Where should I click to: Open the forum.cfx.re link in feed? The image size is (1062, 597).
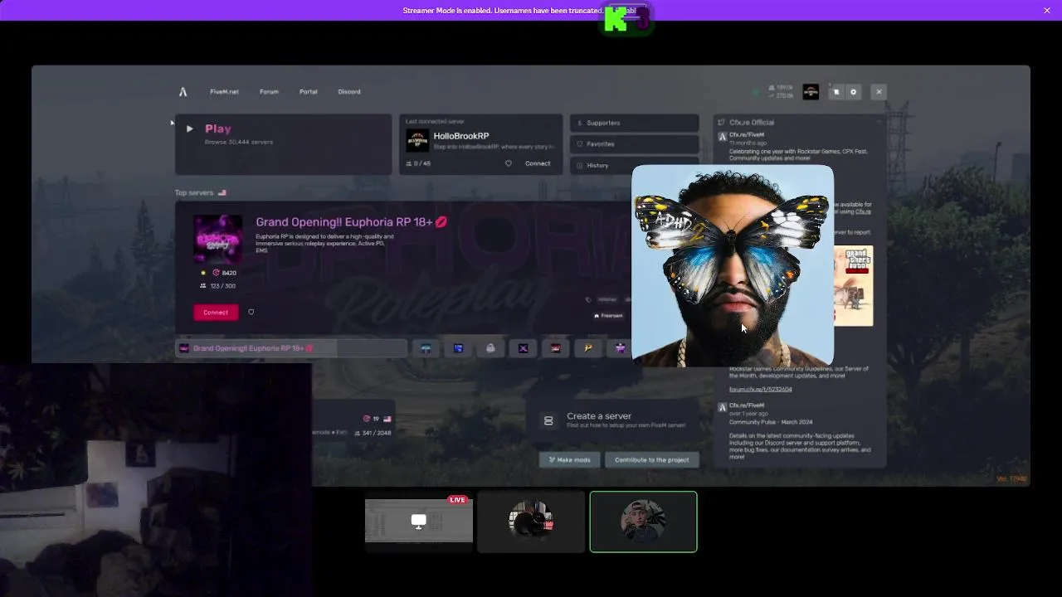760,389
